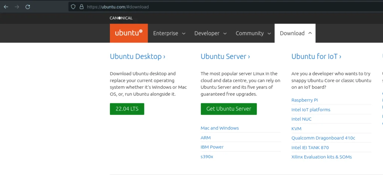Go back using the browser back arrow
This screenshot has height=175, width=383.
6,7
